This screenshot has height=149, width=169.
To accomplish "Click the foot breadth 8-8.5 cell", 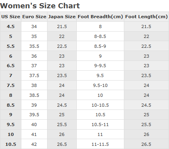I will pos(100,36).
